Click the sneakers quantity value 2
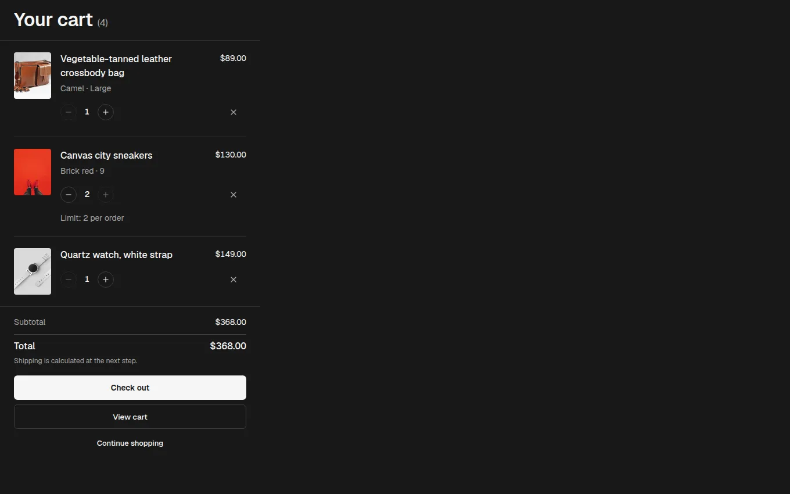Screen dimensions: 790x494 pyautogui.click(x=87, y=195)
